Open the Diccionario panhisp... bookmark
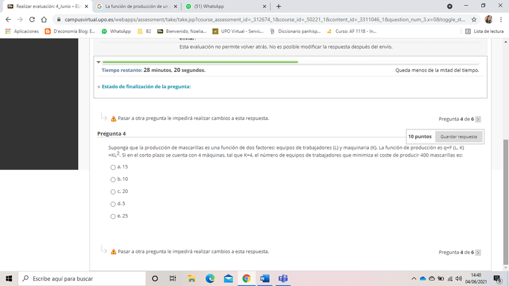This screenshot has height=286, width=509. point(295,31)
